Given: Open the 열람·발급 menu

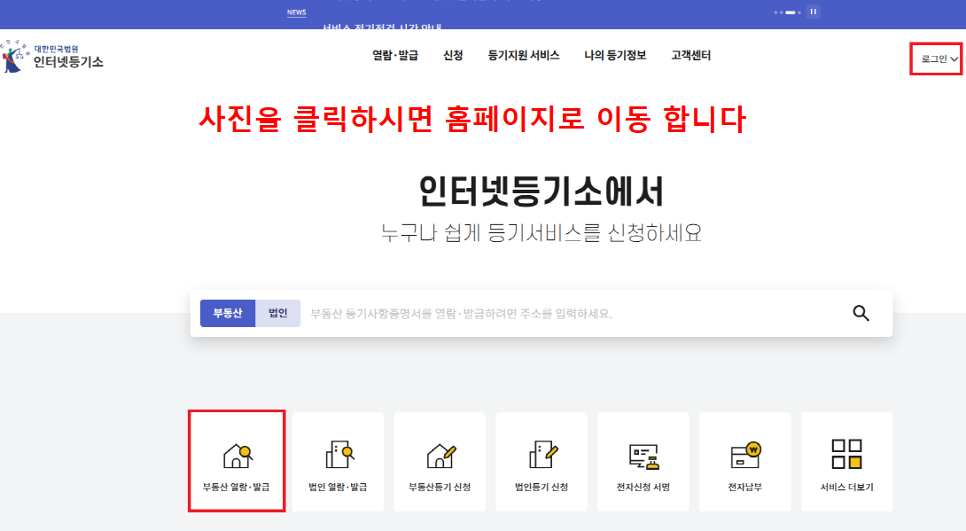Looking at the screenshot, I should 395,56.
